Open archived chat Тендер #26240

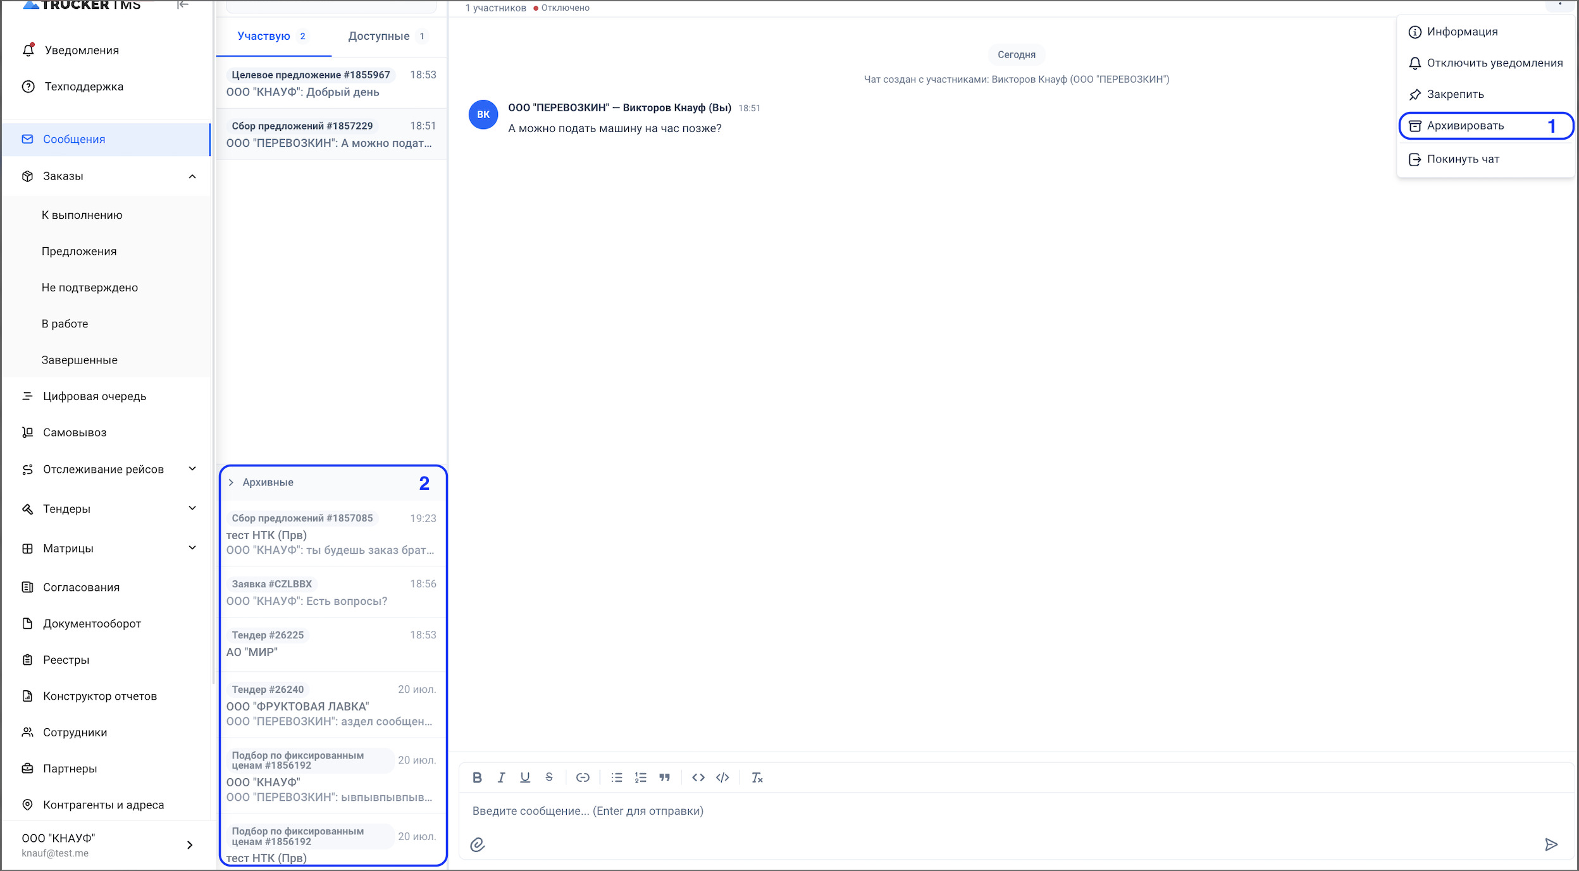(331, 705)
